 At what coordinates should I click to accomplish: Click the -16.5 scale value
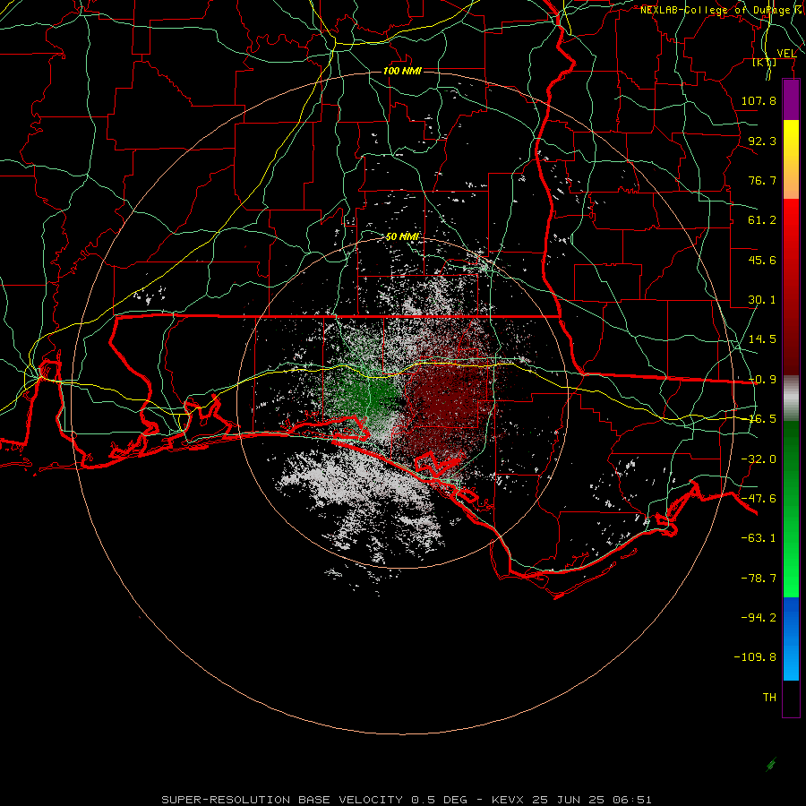[x=762, y=419]
